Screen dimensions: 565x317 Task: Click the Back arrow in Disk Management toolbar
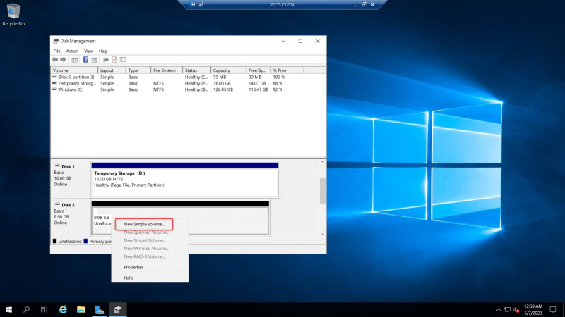[x=55, y=60]
